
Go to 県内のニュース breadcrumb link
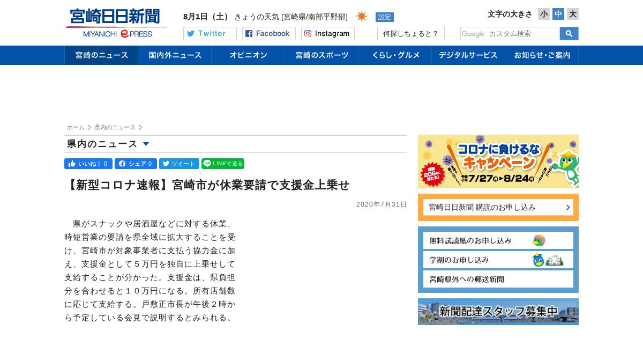tap(115, 127)
